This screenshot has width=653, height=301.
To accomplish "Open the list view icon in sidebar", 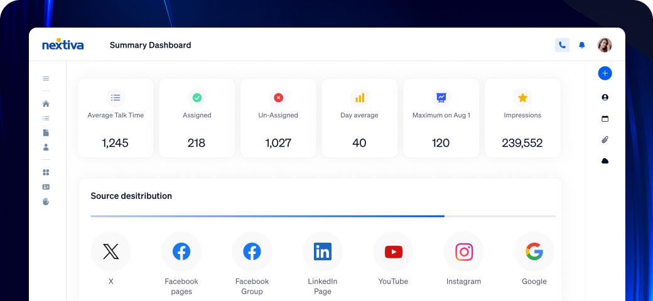I will (x=46, y=118).
